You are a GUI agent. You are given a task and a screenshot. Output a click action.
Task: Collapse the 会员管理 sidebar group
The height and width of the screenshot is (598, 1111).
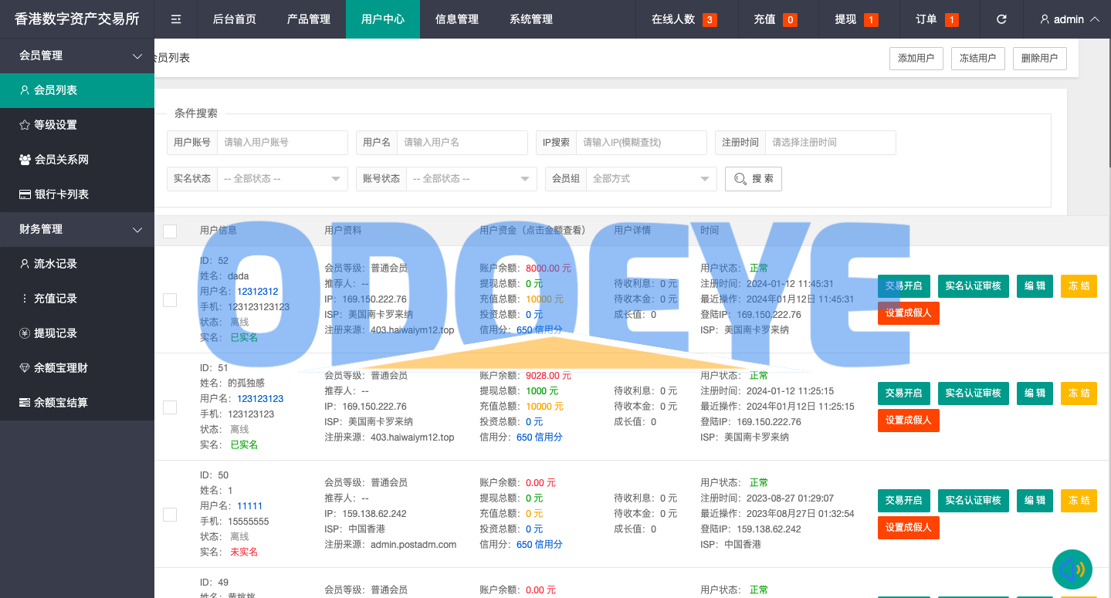click(x=77, y=56)
